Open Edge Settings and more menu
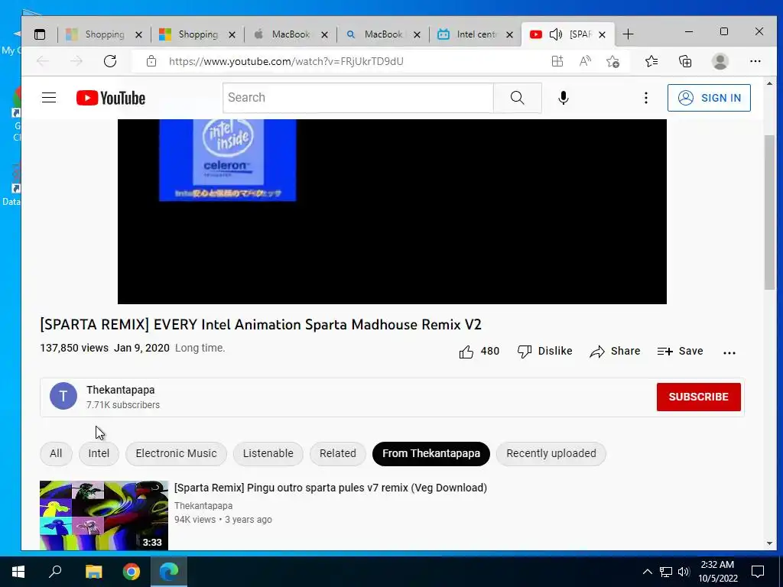This screenshot has height=587, width=783. tap(755, 61)
